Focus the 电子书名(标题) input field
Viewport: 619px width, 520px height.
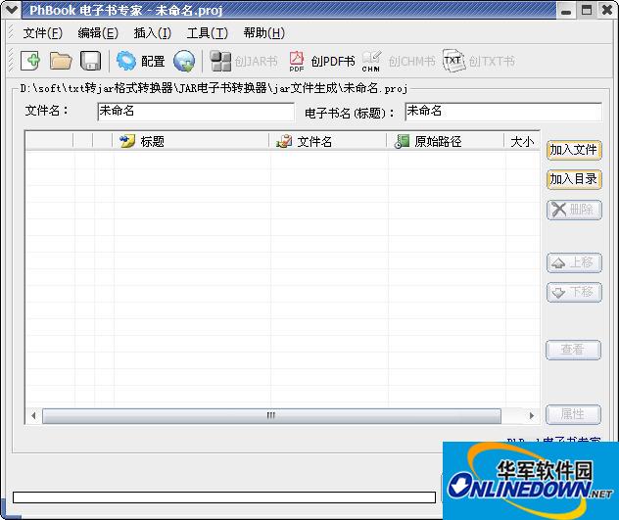click(x=503, y=112)
